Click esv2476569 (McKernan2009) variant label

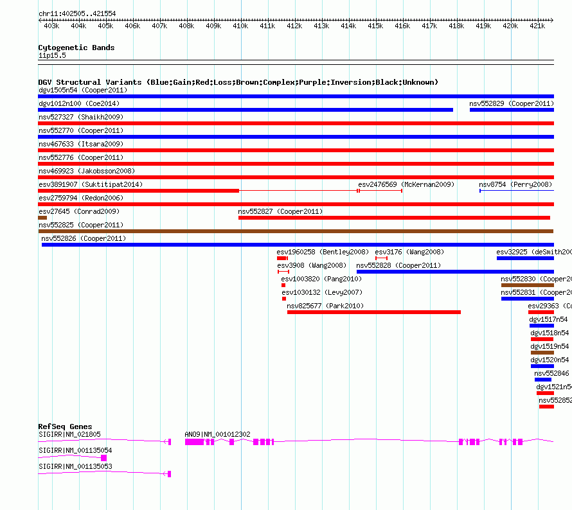(406, 184)
